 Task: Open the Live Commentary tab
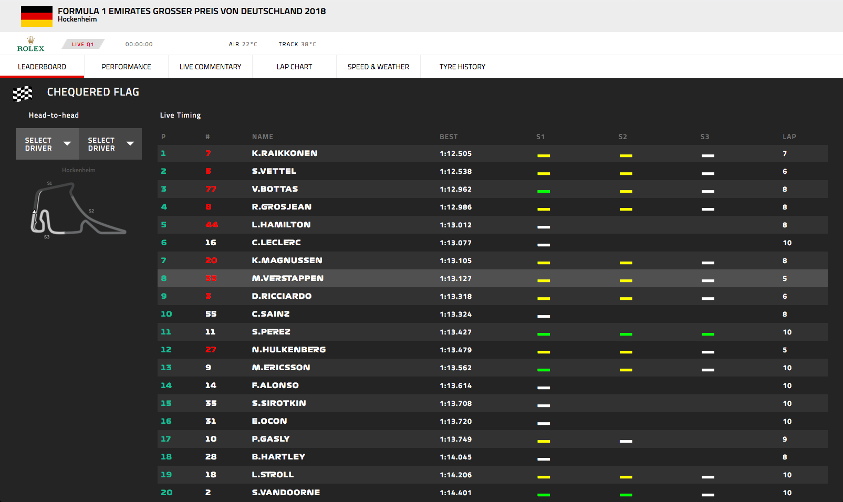pos(210,67)
